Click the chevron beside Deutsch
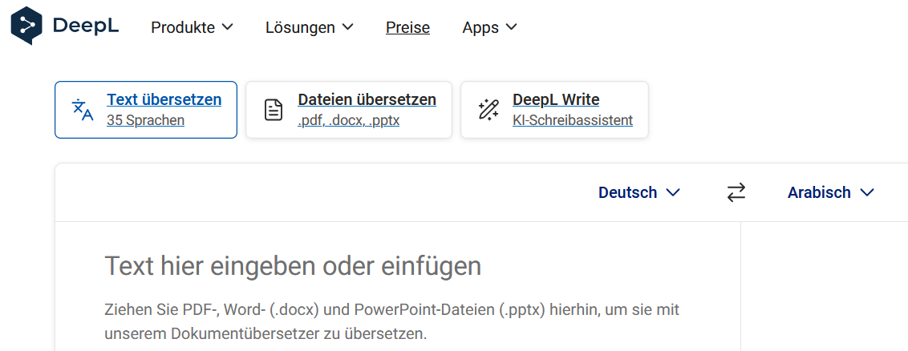Viewport: 908px width, 351px height. point(673,192)
